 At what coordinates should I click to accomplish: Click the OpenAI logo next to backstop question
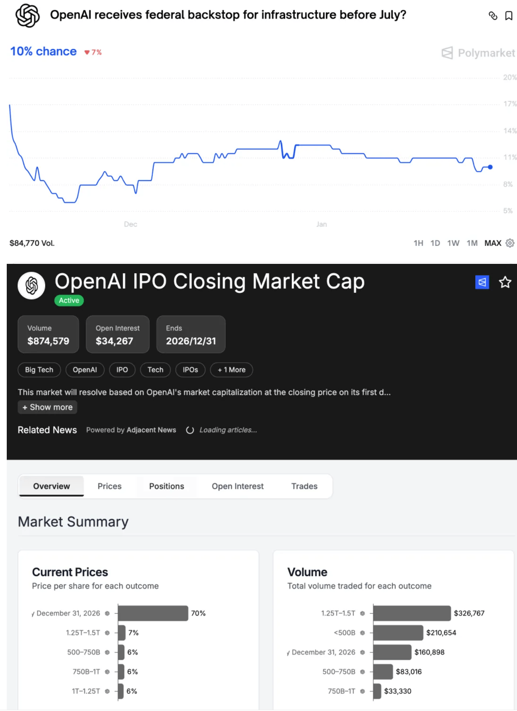click(27, 16)
